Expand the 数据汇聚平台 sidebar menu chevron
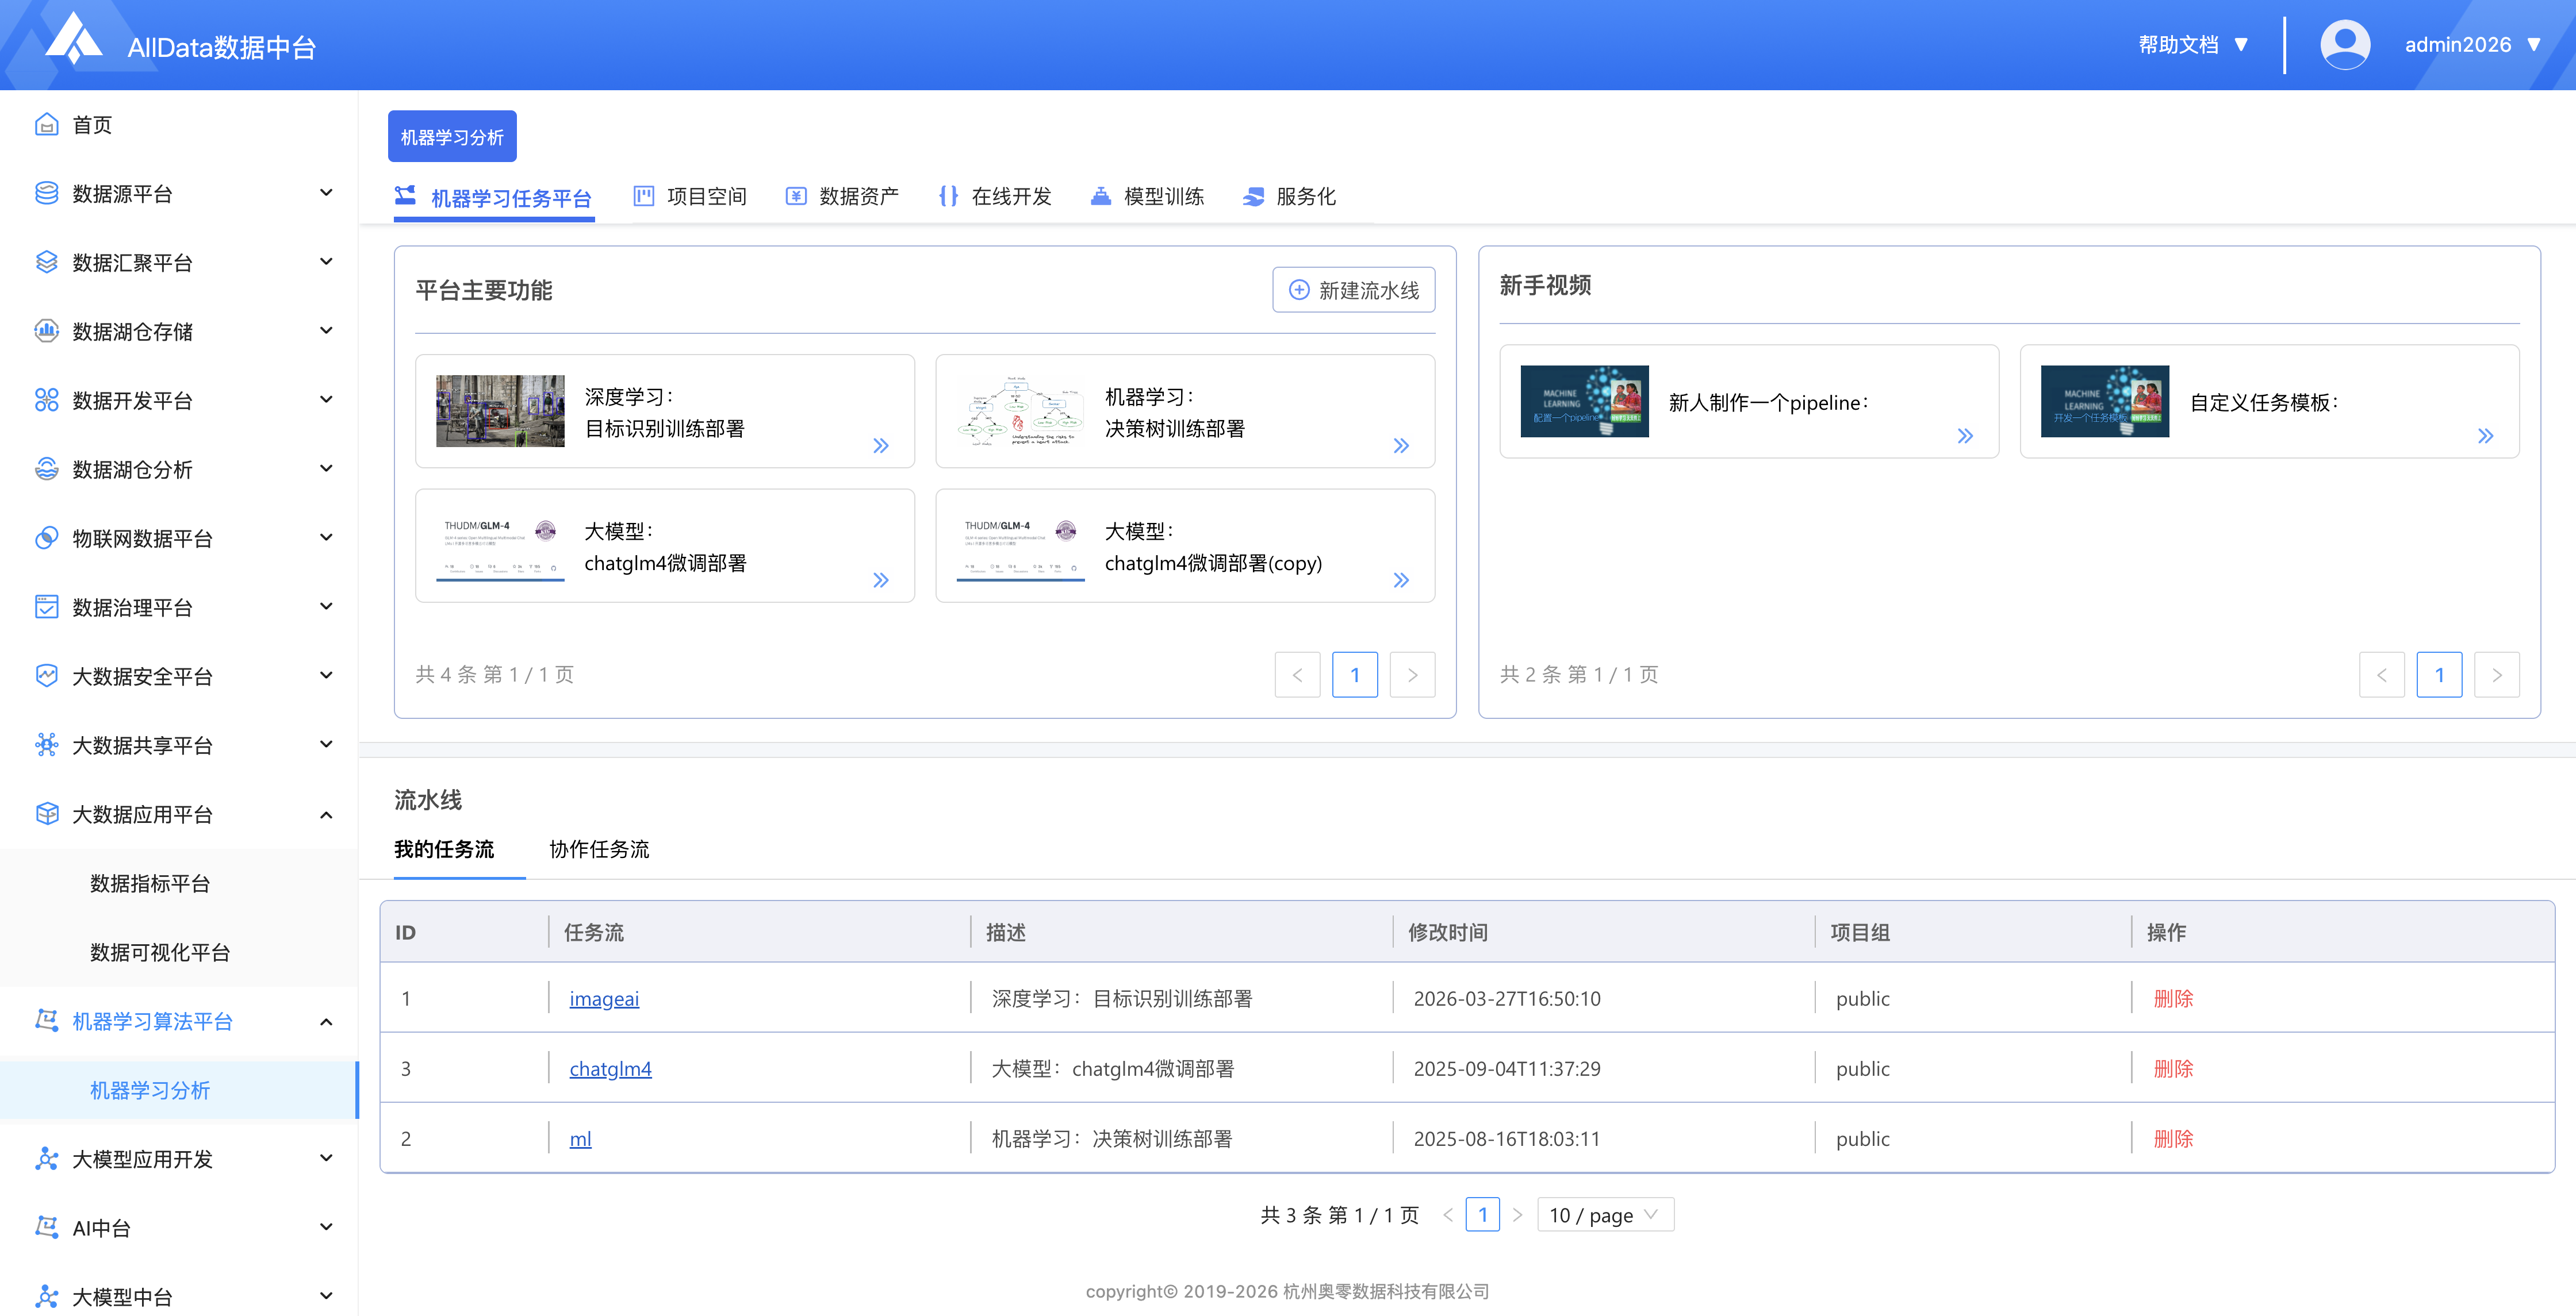Image resolution: width=2576 pixels, height=1316 pixels. (x=326, y=261)
